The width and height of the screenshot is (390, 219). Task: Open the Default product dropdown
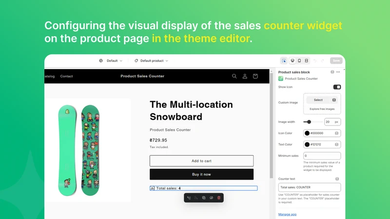coord(154,60)
